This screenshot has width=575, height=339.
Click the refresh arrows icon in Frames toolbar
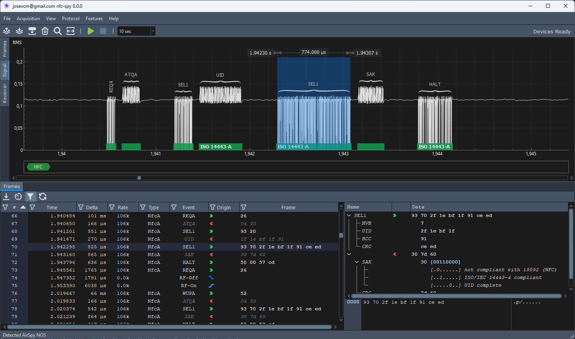click(43, 196)
